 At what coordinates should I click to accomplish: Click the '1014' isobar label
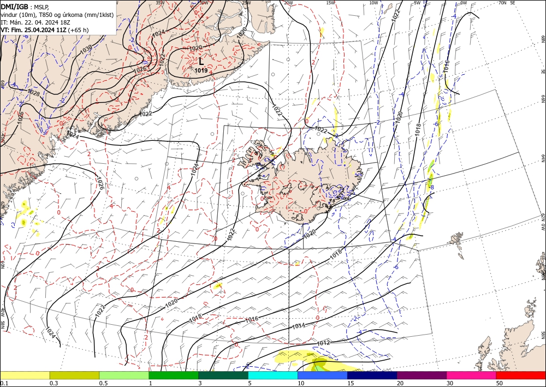[299, 326]
